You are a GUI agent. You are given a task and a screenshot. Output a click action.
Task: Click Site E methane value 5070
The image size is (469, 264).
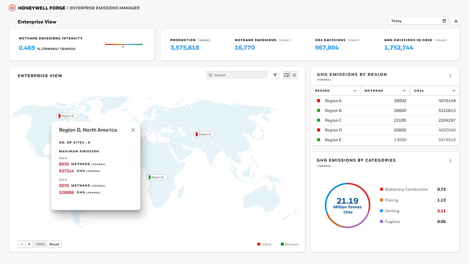[64, 186]
